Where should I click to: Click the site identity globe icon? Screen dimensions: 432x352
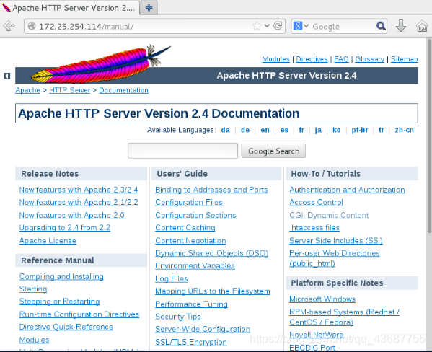pyautogui.click(x=32, y=26)
